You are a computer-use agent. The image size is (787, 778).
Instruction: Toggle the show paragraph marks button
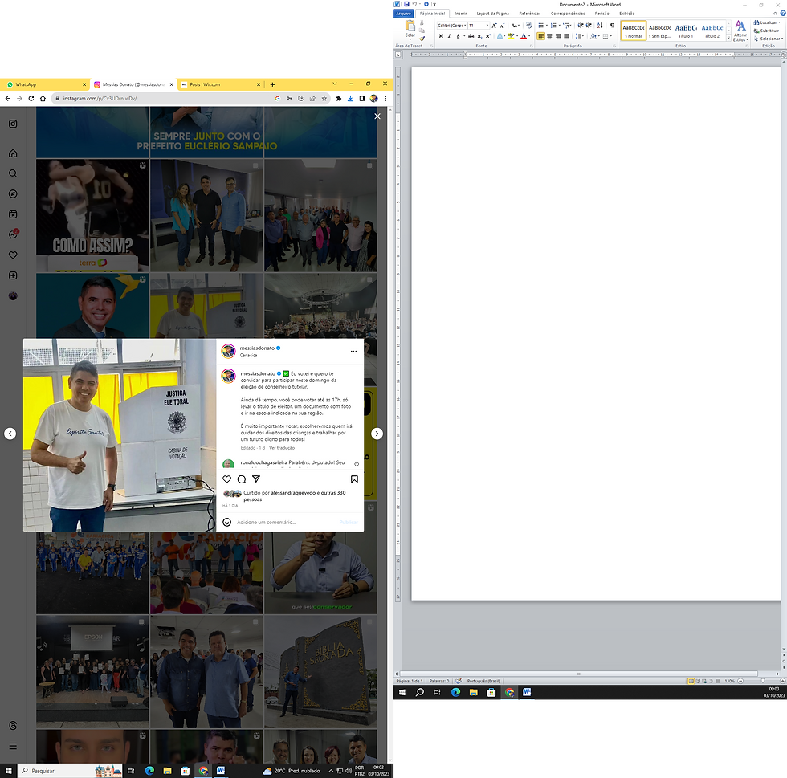point(611,26)
